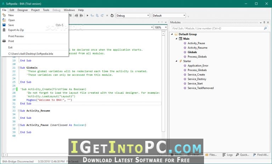Open the Default configuration dropdown
Image resolution: width=272 pixels, height=164 pixels.
click(x=169, y=16)
